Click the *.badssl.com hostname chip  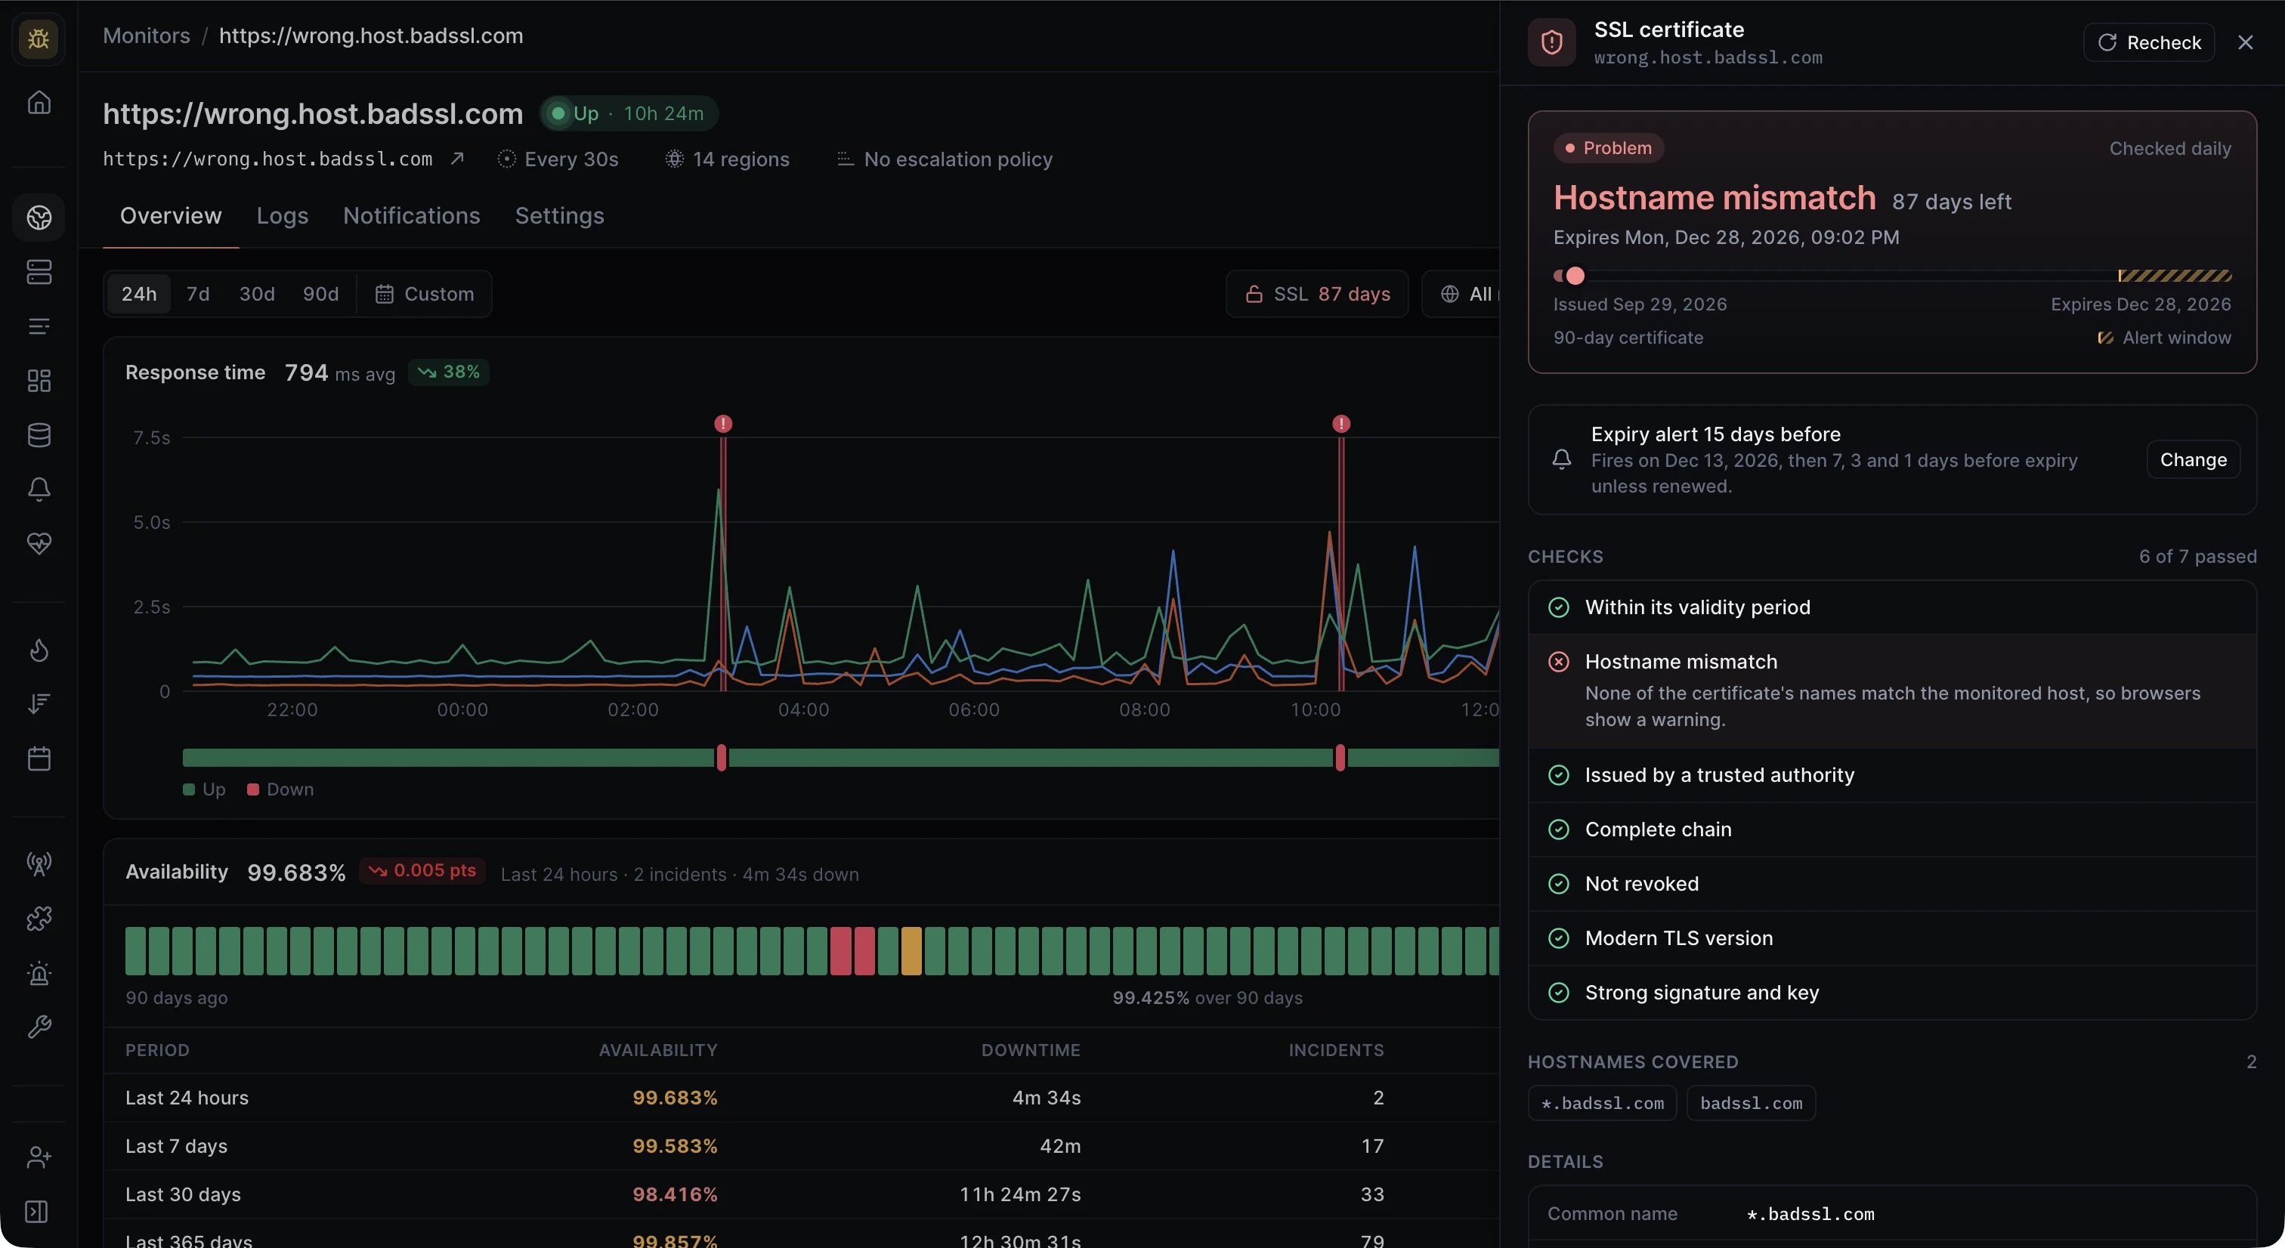click(x=1602, y=1102)
